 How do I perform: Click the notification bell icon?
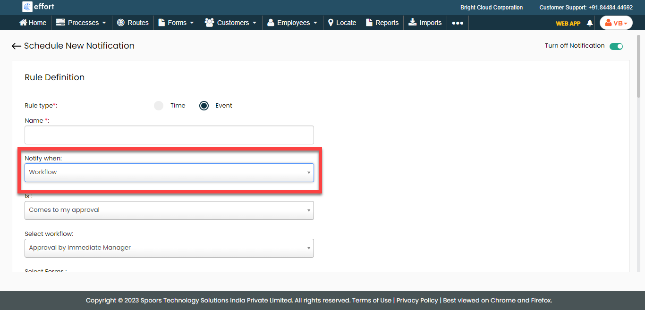(x=590, y=23)
